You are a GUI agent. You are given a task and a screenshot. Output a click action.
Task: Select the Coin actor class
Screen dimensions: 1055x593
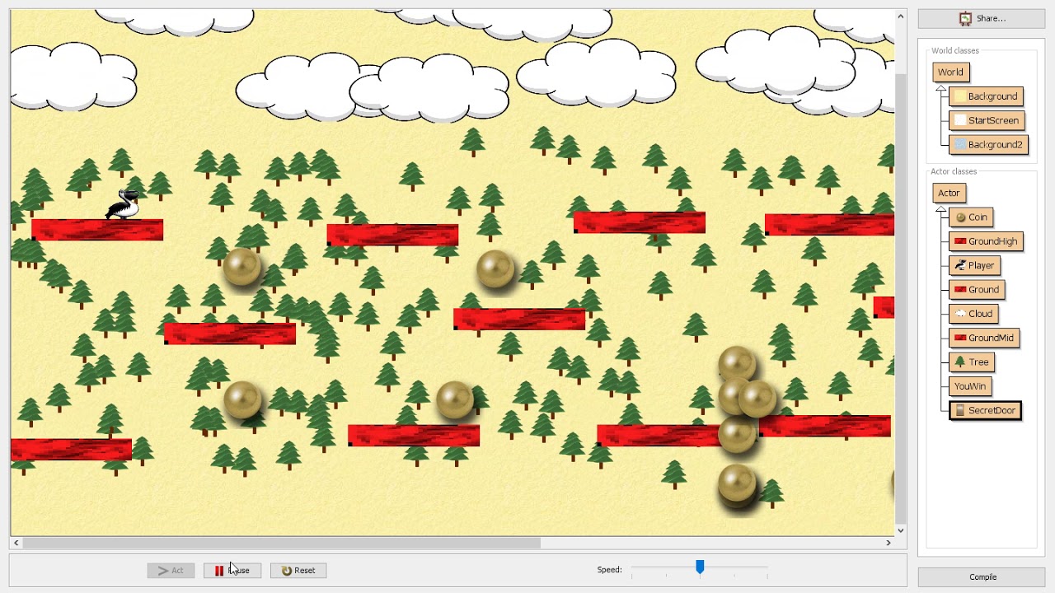pyautogui.click(x=970, y=217)
